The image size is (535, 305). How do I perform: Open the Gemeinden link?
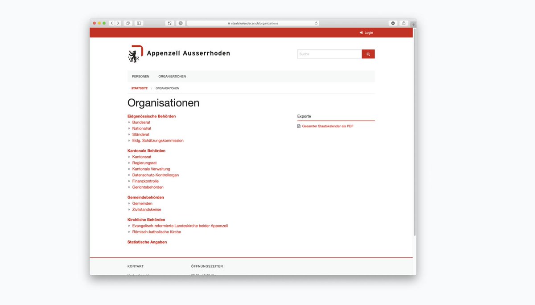142,203
